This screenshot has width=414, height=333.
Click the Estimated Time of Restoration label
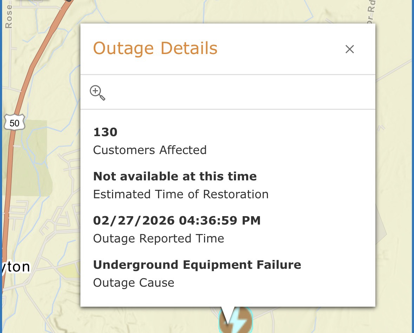pos(180,194)
